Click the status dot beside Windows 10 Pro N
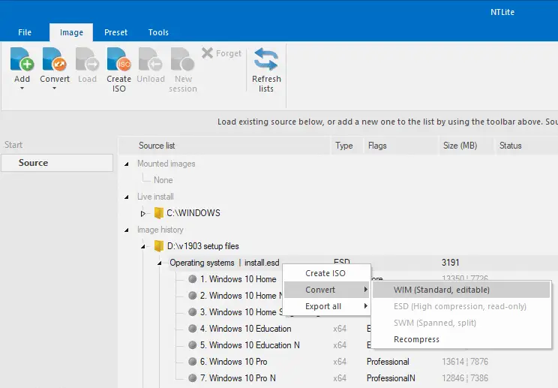 tap(193, 378)
